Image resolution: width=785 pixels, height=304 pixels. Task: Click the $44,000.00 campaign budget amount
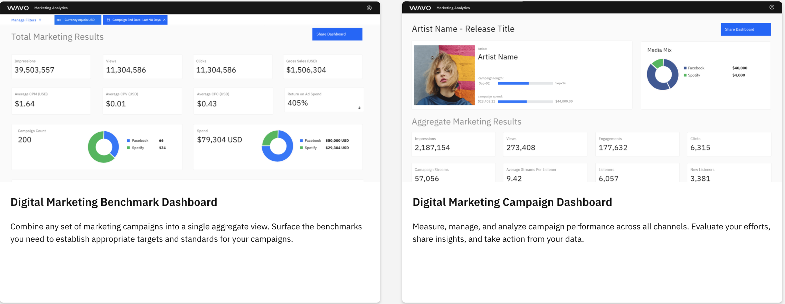coord(564,102)
